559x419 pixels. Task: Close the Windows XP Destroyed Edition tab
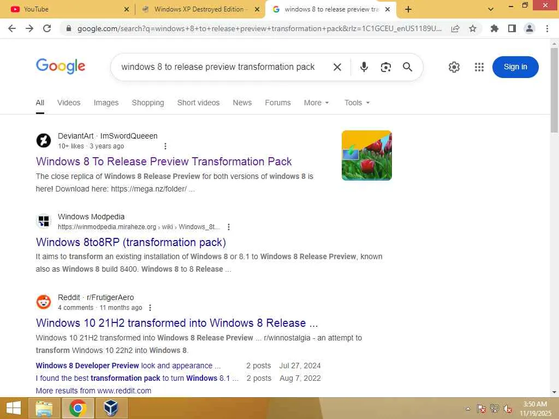257,10
